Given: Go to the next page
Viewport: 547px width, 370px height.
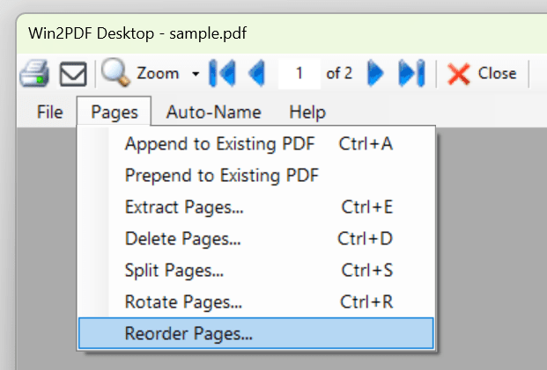Looking at the screenshot, I should click(375, 74).
